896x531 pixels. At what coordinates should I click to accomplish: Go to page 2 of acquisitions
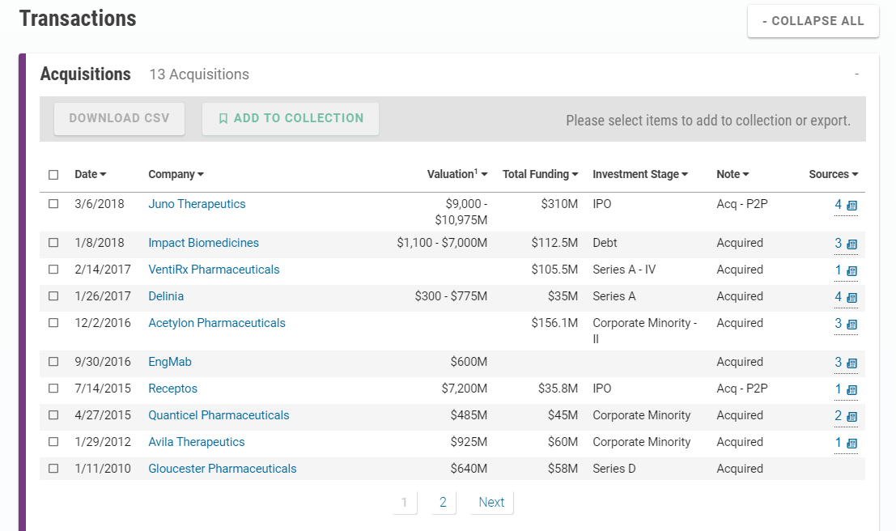coord(443,503)
